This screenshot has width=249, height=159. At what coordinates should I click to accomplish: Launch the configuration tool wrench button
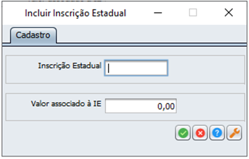pyautogui.click(x=234, y=133)
